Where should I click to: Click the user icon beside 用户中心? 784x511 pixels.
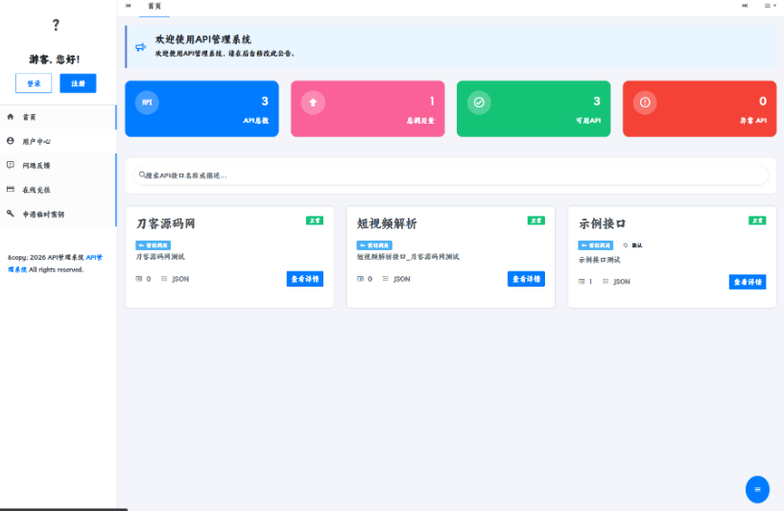click(x=11, y=141)
